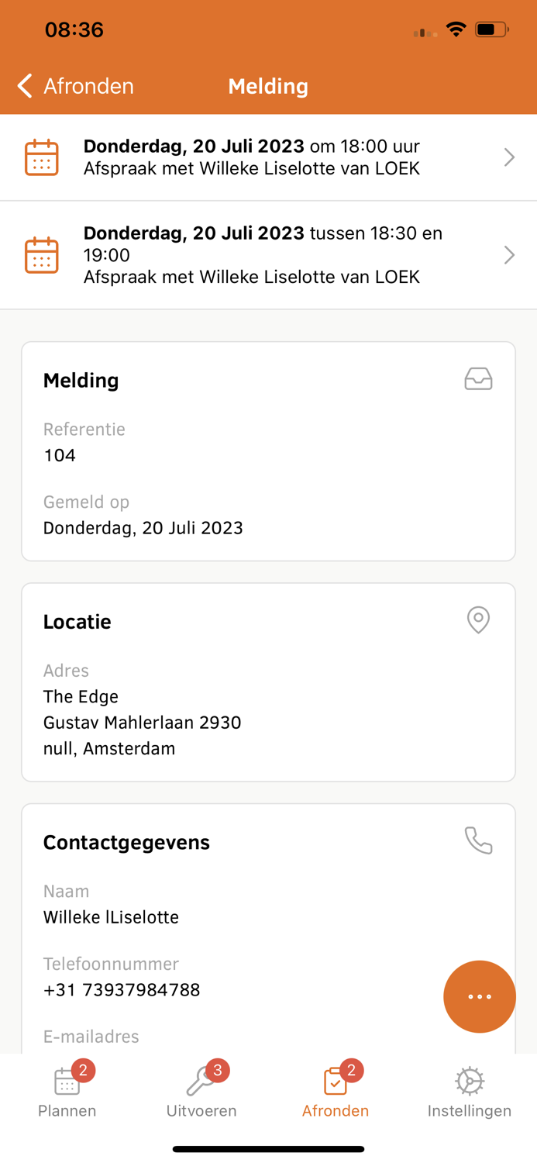The image size is (537, 1163).
Task: Call the number +31 73937984788
Action: (122, 989)
